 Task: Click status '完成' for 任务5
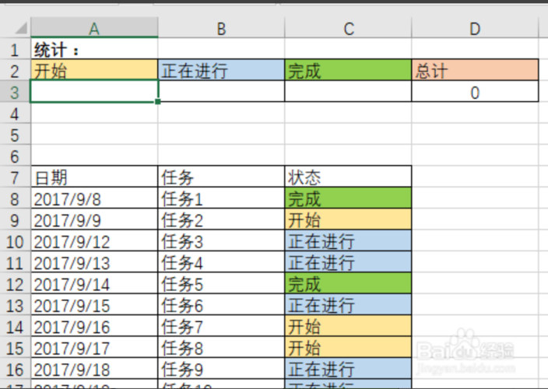349,284
